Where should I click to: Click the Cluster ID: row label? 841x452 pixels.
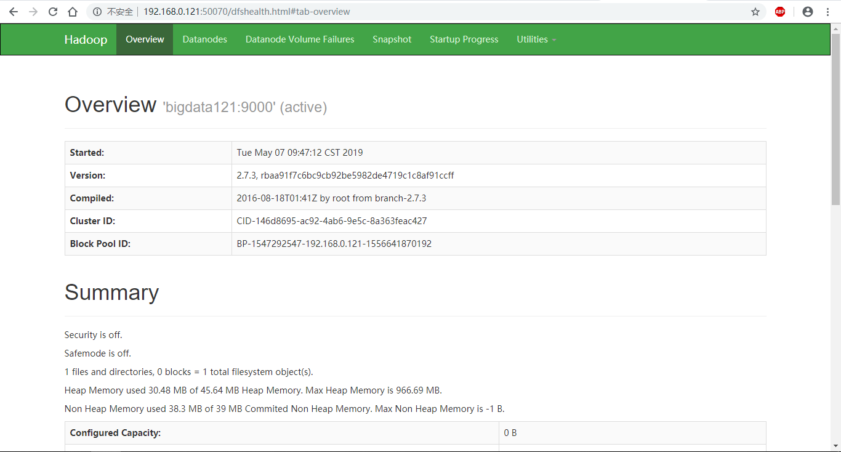pos(92,221)
